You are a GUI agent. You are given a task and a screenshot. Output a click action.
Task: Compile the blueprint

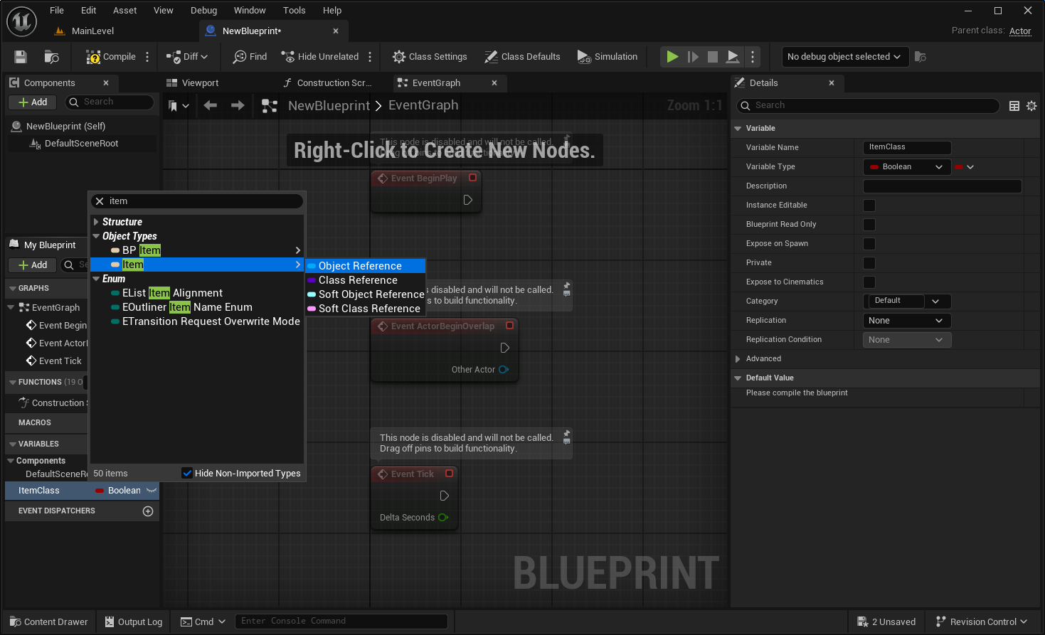point(111,57)
